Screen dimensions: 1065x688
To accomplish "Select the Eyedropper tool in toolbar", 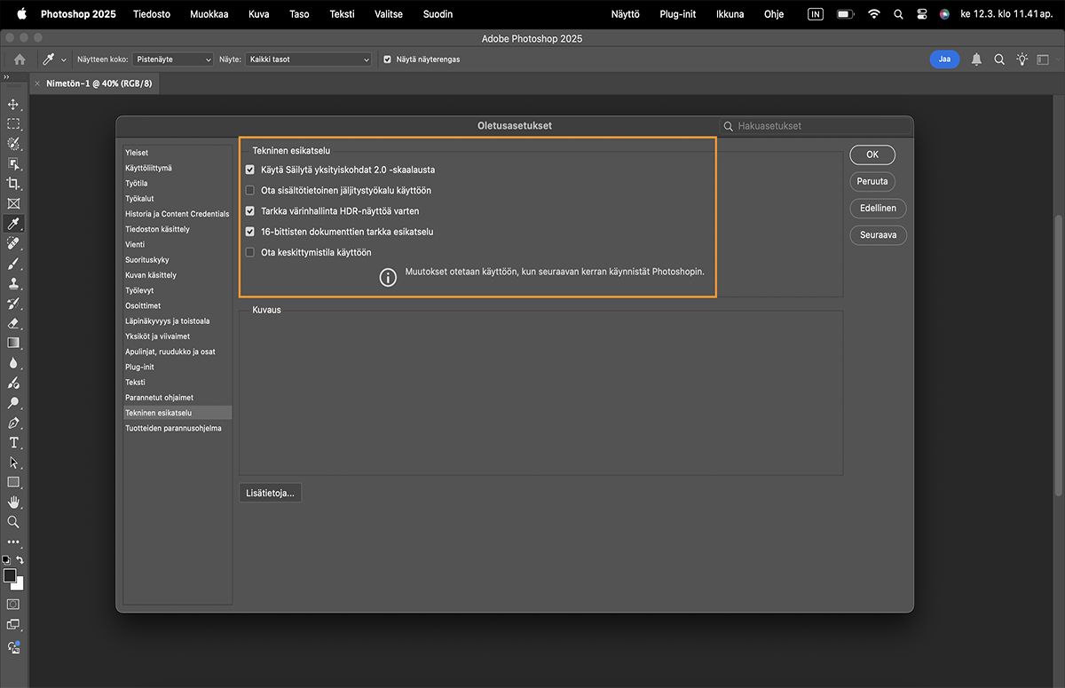I will click(13, 224).
